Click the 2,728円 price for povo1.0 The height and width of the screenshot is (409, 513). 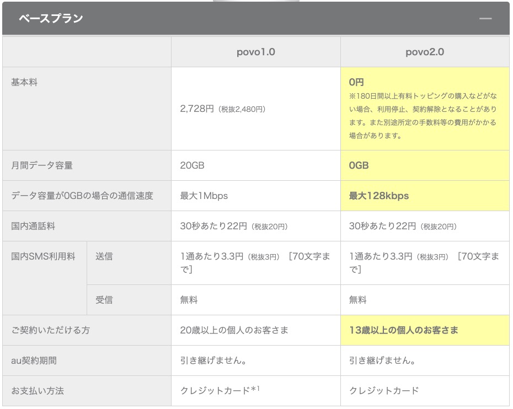tap(197, 109)
